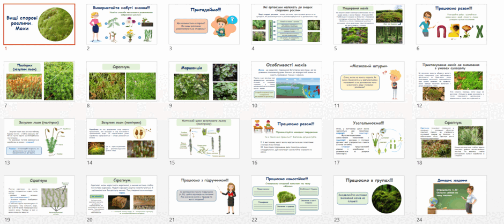
Task: Select slide 7 Політрих (зозулин льон)
Action: [39, 81]
